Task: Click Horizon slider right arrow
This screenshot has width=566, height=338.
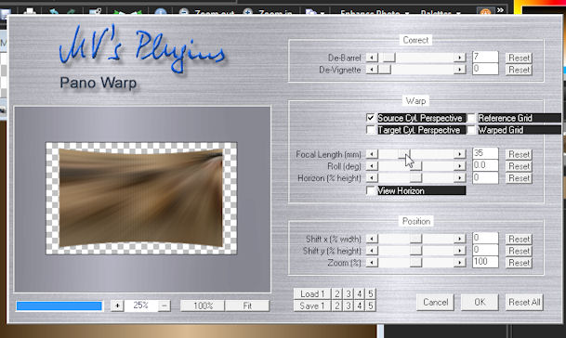Action: click(459, 178)
